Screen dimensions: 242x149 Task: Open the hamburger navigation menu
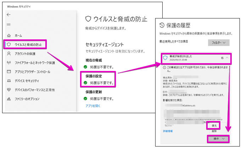[9, 24]
